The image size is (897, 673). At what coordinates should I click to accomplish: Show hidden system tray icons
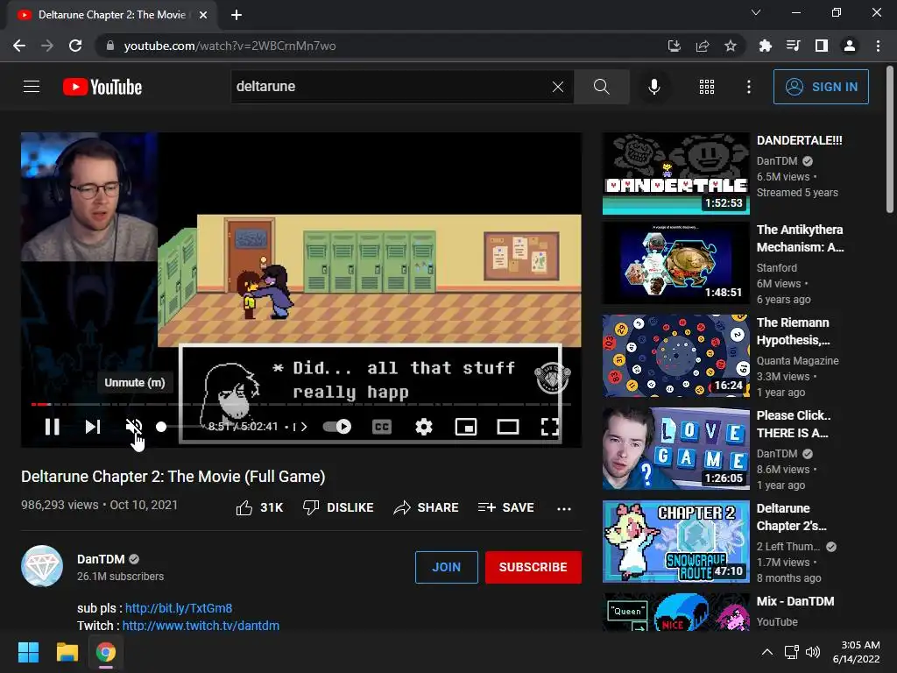767,652
